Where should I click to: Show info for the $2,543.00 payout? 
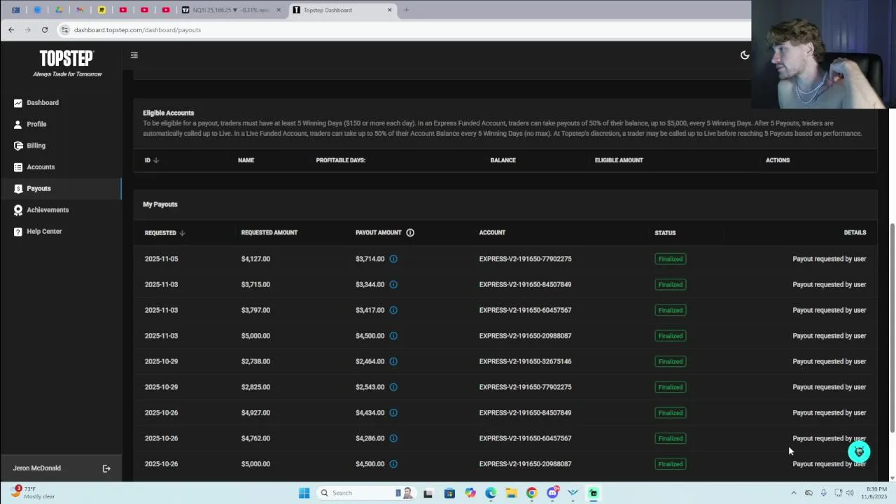click(393, 387)
